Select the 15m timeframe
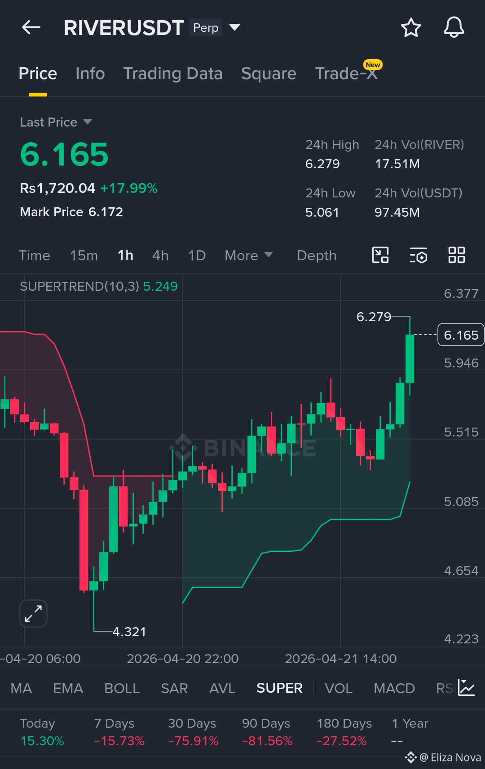 click(84, 255)
